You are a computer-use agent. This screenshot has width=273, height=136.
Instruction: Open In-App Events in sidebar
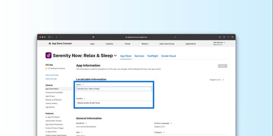point(51,132)
